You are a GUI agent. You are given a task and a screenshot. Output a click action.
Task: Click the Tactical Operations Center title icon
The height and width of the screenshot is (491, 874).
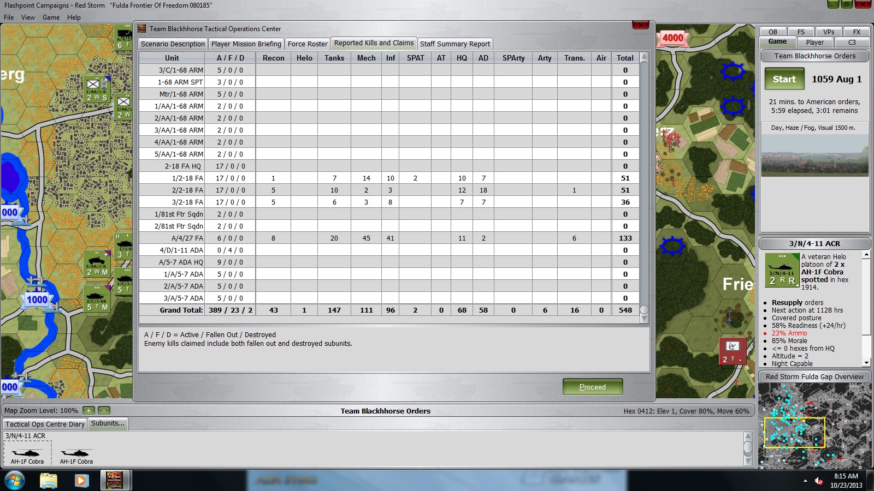(142, 28)
